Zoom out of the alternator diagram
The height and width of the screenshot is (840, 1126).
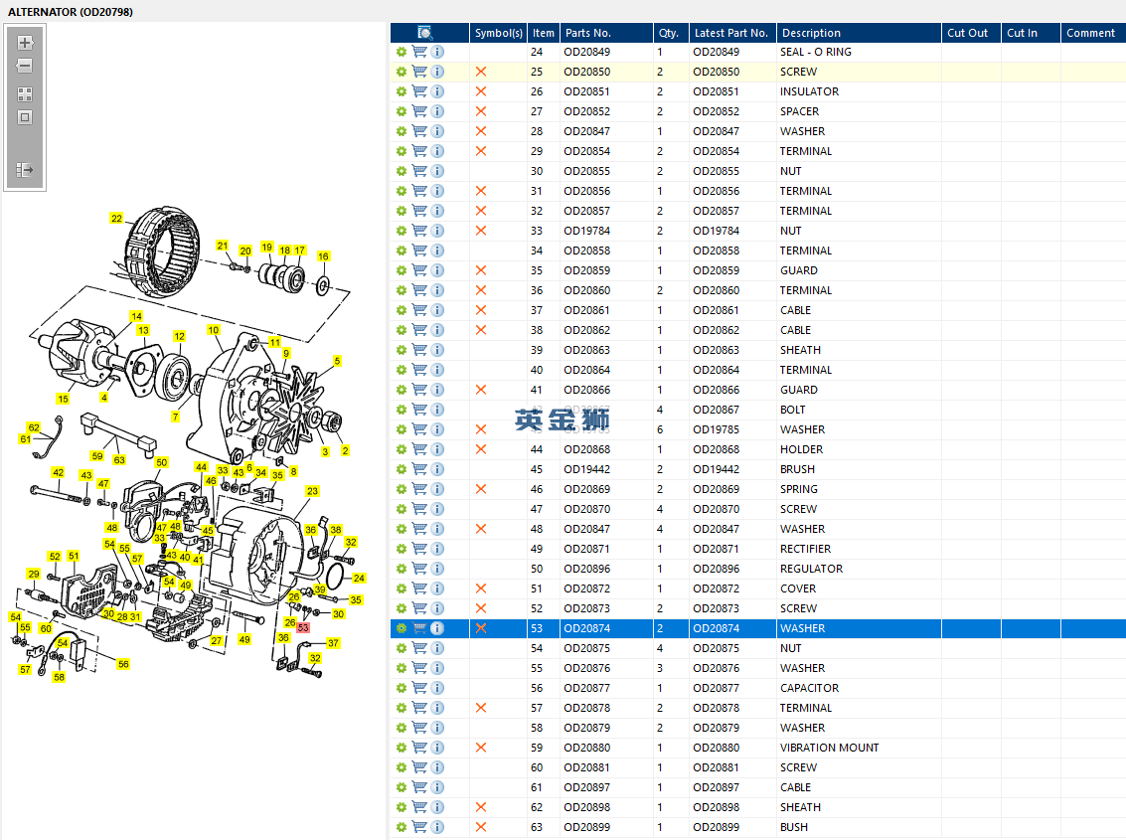pos(25,66)
